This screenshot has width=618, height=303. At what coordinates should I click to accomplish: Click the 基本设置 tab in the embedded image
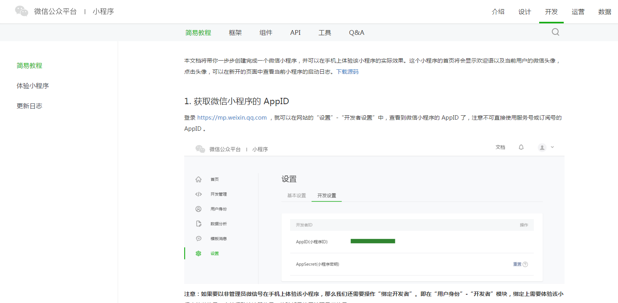click(296, 196)
